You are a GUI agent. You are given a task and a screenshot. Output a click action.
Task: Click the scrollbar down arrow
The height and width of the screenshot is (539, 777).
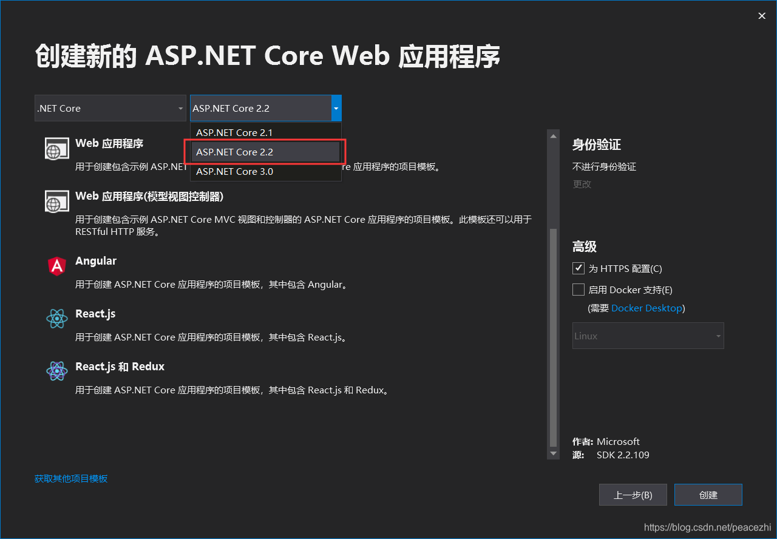[552, 453]
